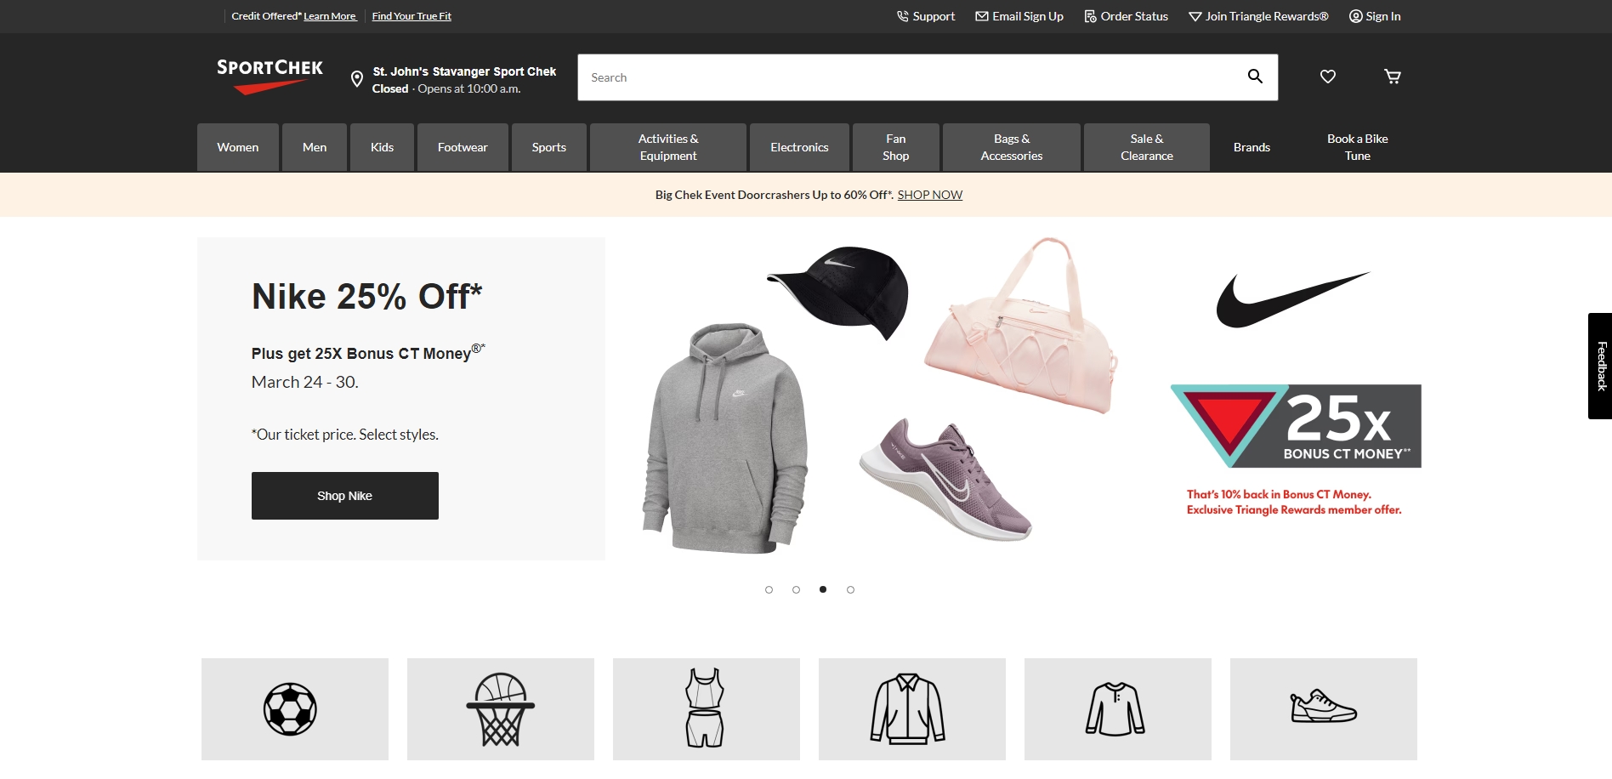Click Sign In

[1375, 16]
